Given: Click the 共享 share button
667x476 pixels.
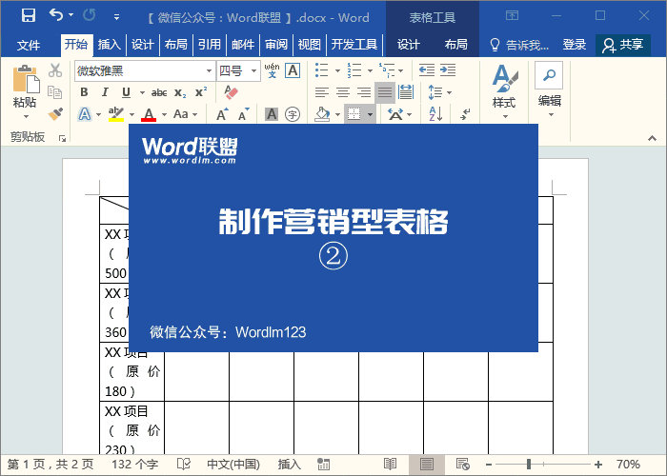Looking at the screenshot, I should tap(623, 45).
